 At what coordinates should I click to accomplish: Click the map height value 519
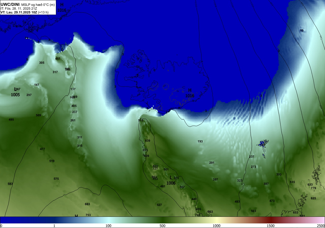(52, 161)
